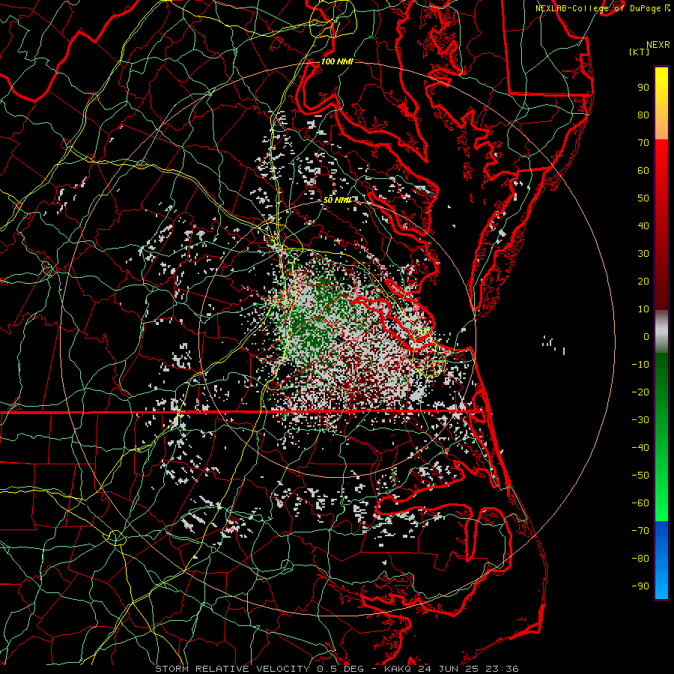The width and height of the screenshot is (674, 674).
Task: Click the -70 value on the velocity scale
Action: point(640,531)
